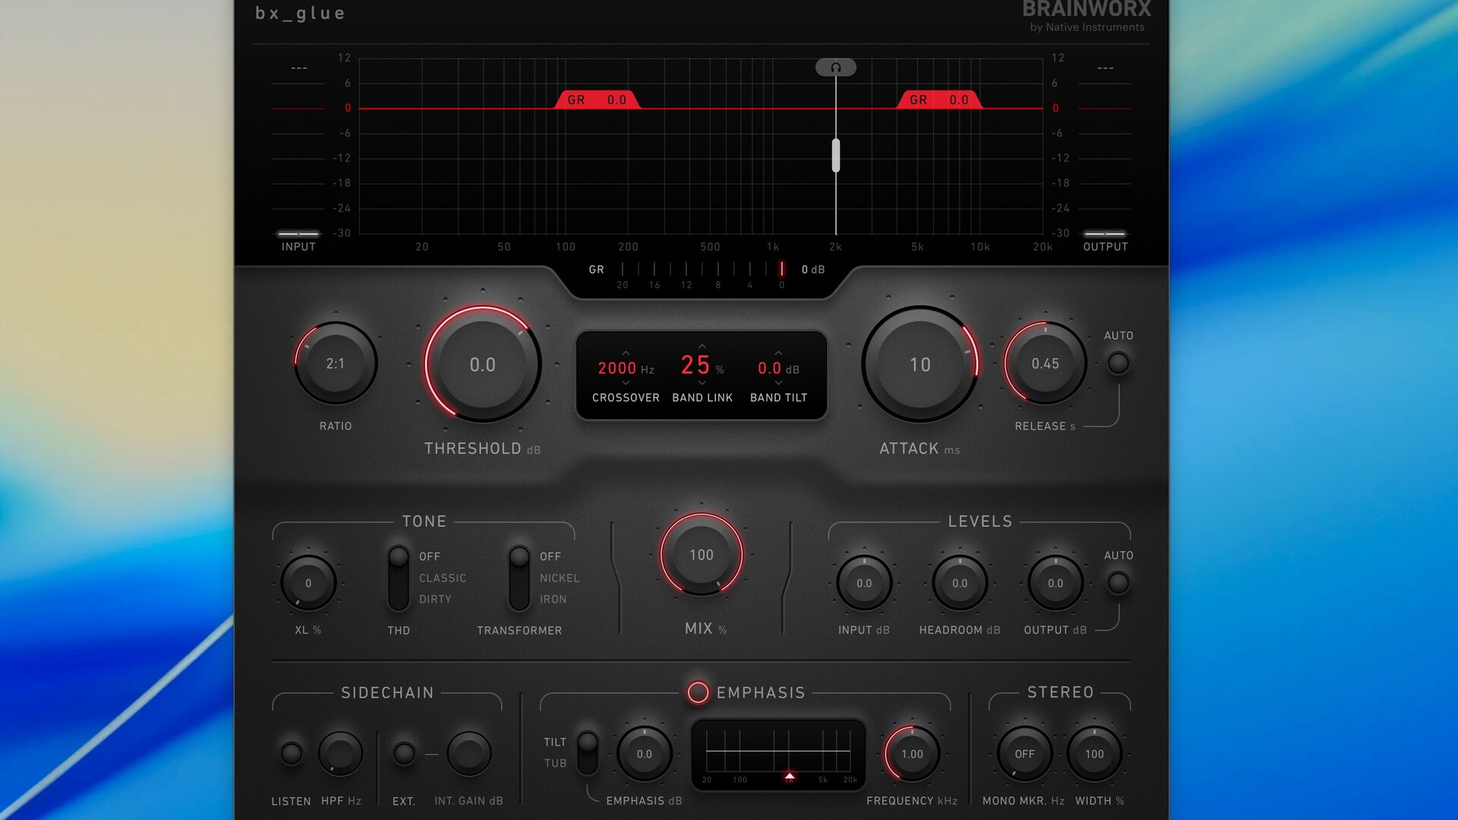This screenshot has height=820, width=1458.
Task: Click the bx_glue plugin title
Action: (300, 14)
